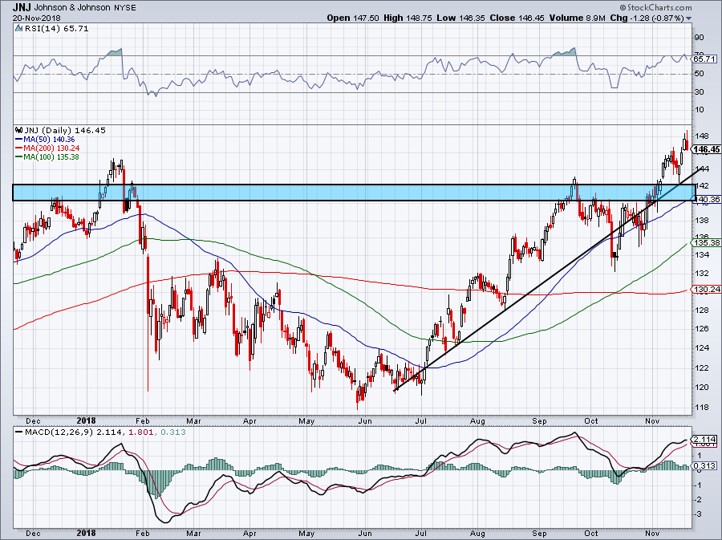The width and height of the screenshot is (722, 540).
Task: Click the red MA(200) line swatch in legend
Action: click(x=19, y=148)
